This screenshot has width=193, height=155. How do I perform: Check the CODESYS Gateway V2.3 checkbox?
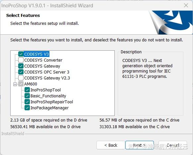coord(21,78)
